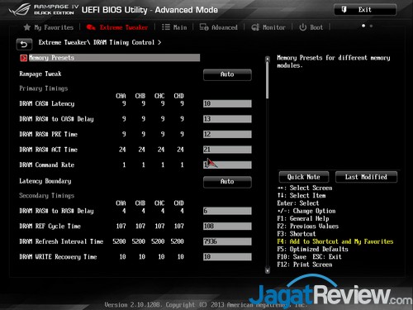The width and height of the screenshot is (413, 310).
Task: Edit DRAM REF Cycle Time field
Action: (227, 227)
